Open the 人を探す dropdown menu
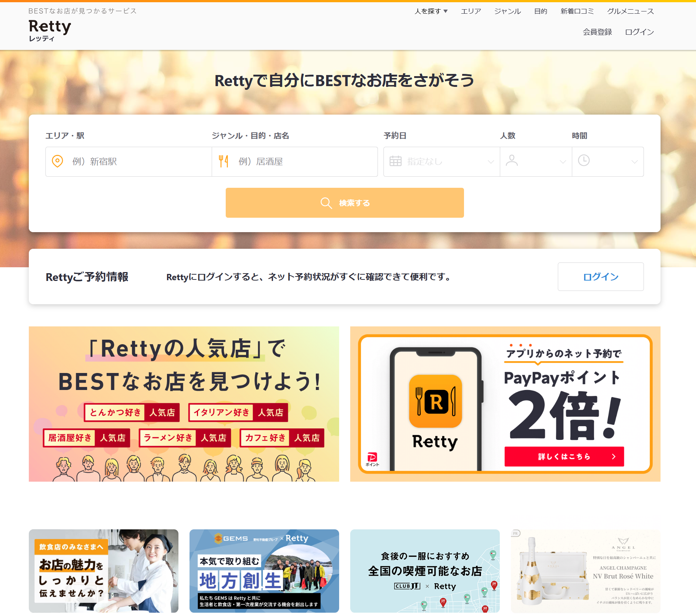Image resolution: width=696 pixels, height=614 pixels. [431, 11]
